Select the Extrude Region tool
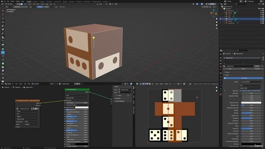This screenshot has width=265, height=149. coord(3,45)
